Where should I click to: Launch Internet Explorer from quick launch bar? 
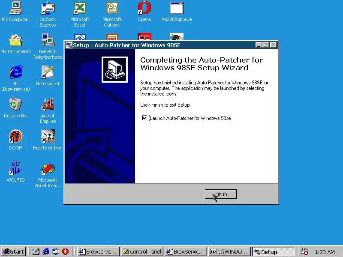pyautogui.click(x=46, y=251)
